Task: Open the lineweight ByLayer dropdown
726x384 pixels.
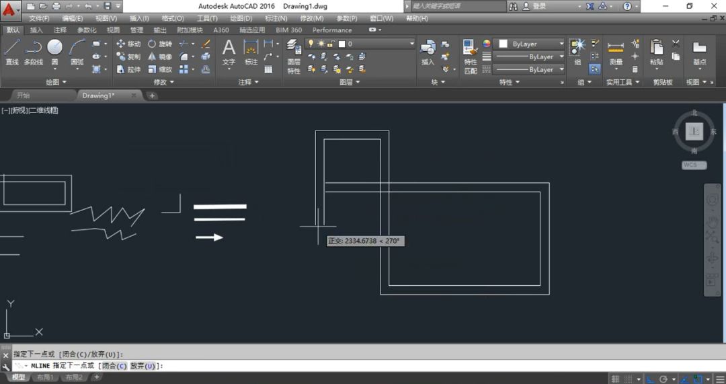Action: [529, 56]
